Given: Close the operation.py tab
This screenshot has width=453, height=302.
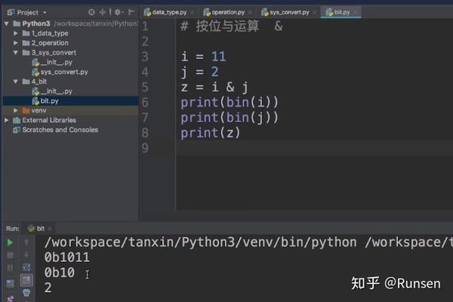Looking at the screenshot, I should 250,13.
